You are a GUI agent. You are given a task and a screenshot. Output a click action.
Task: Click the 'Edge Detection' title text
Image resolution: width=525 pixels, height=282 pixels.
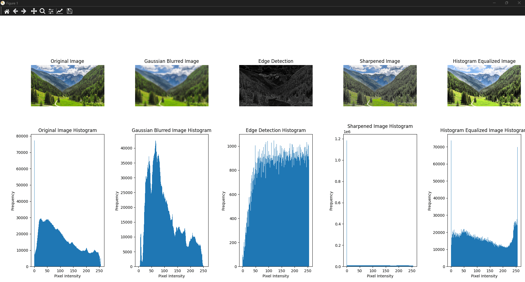point(276,61)
